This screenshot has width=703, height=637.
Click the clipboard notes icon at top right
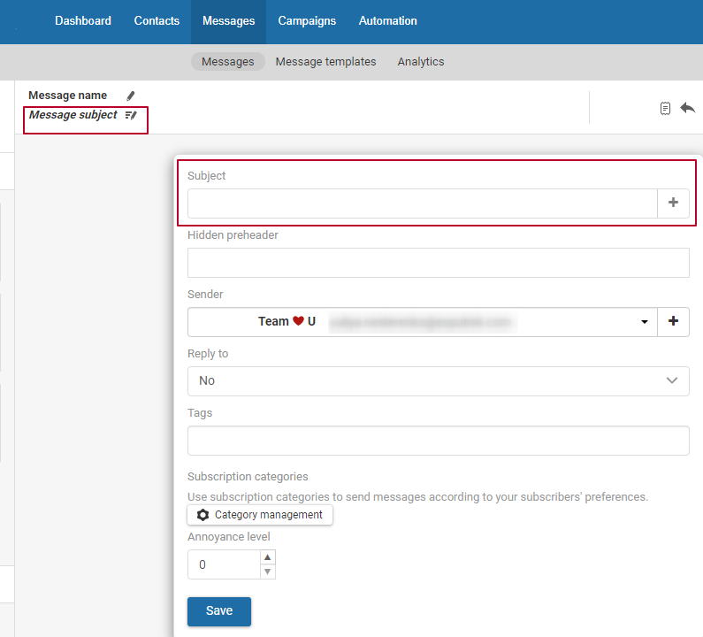tap(665, 108)
